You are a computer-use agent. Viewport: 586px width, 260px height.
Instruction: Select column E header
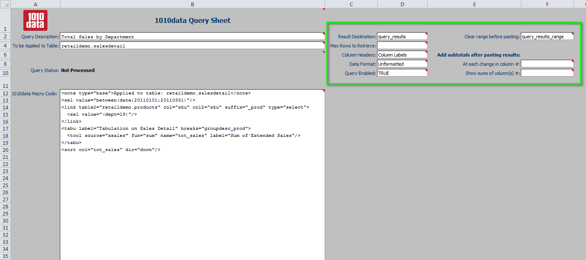click(474, 4)
